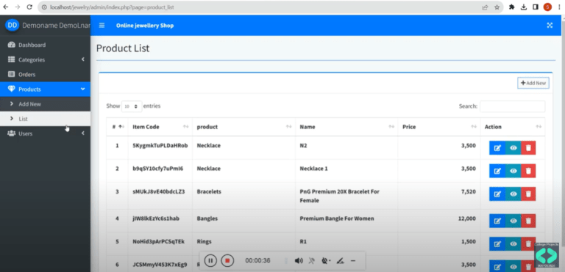This screenshot has height=272, width=565.
Task: Sort table by Action column
Action: coord(513,127)
